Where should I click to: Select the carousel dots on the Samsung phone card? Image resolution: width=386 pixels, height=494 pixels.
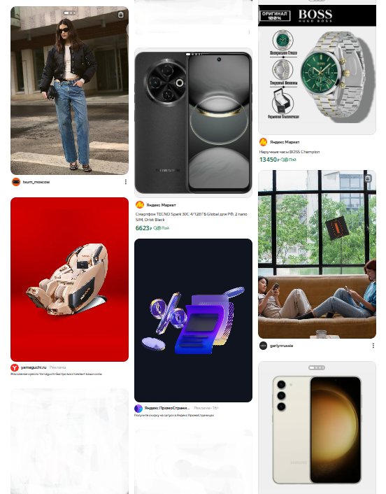pos(317,367)
